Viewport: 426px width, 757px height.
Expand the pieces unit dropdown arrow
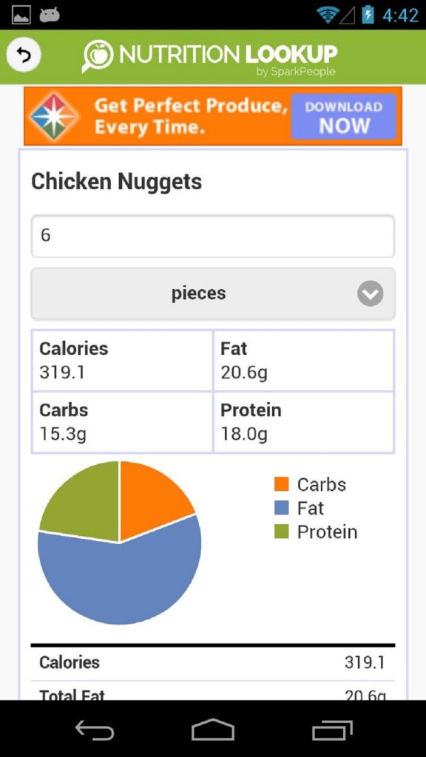pos(371,293)
